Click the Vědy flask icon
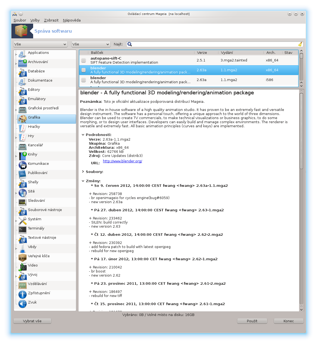 click(x=23, y=249)
